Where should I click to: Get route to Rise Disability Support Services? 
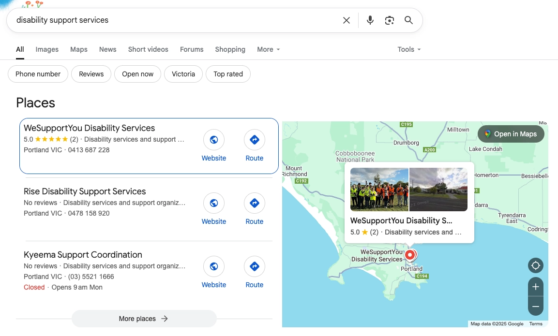click(254, 203)
